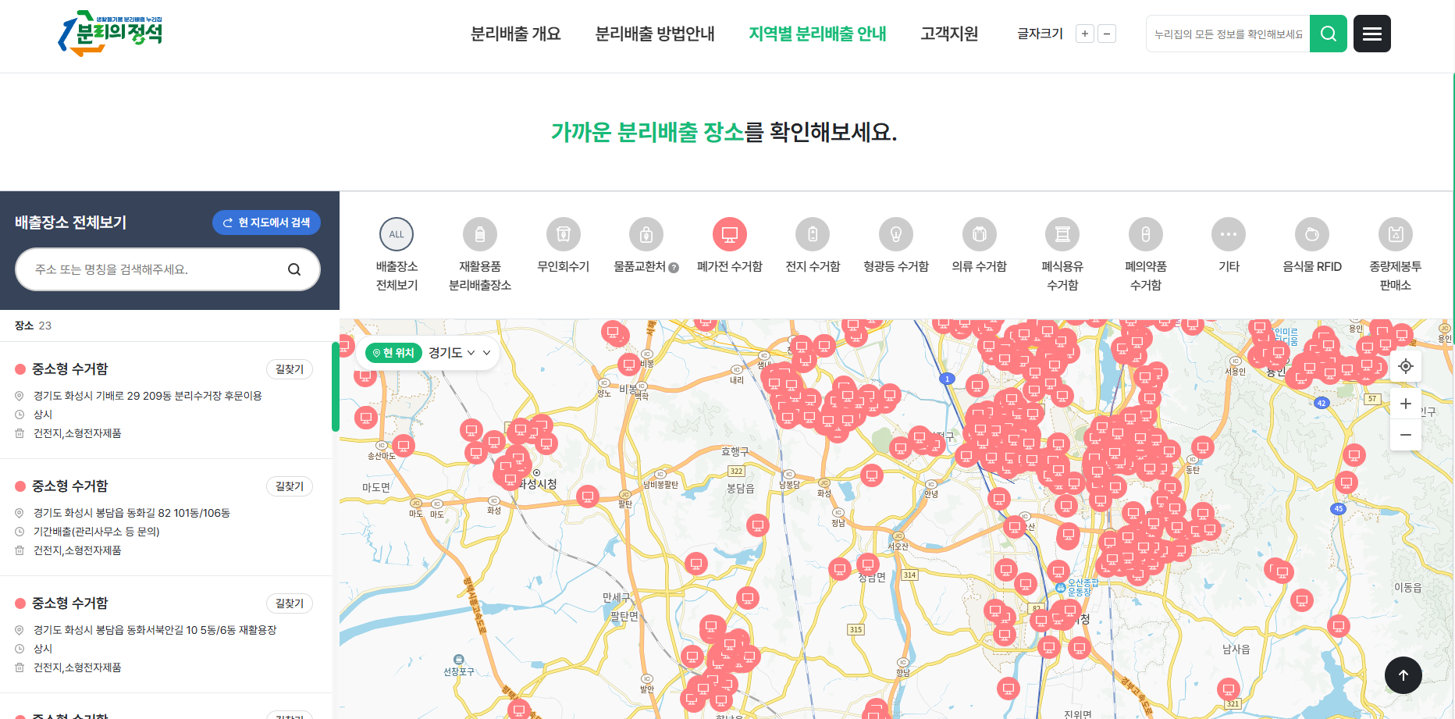Click the green list scrollbar thumb
Image resolution: width=1455 pixels, height=719 pixels.
(336, 386)
